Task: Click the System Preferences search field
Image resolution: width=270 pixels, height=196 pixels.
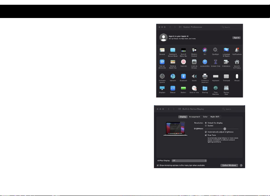Action: (x=231, y=27)
